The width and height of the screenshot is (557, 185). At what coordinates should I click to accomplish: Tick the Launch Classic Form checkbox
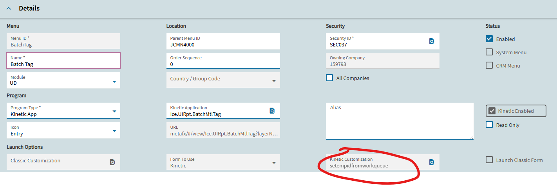[x=489, y=160]
